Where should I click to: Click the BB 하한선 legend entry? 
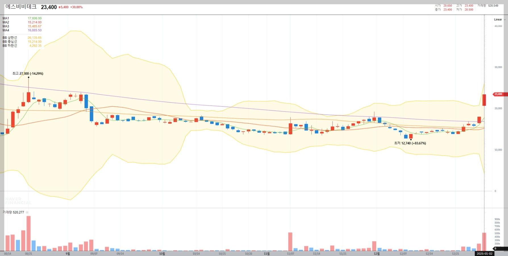coord(22,45)
